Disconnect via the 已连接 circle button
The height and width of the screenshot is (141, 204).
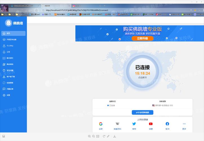tap(143, 71)
